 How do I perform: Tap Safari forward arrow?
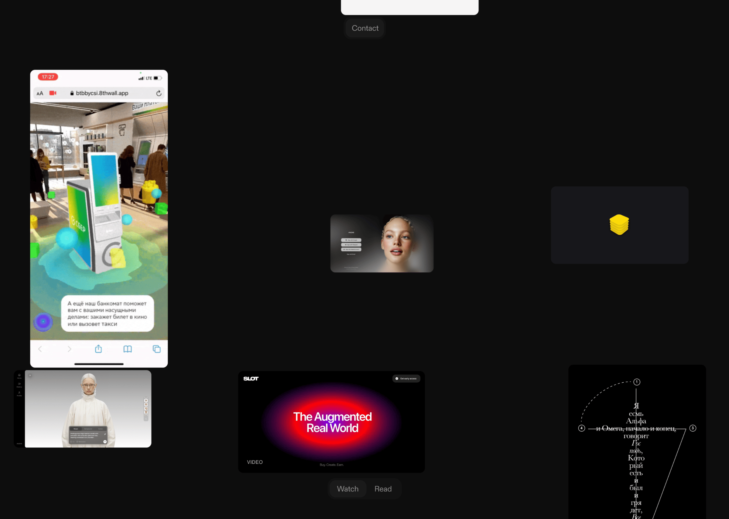pos(69,349)
